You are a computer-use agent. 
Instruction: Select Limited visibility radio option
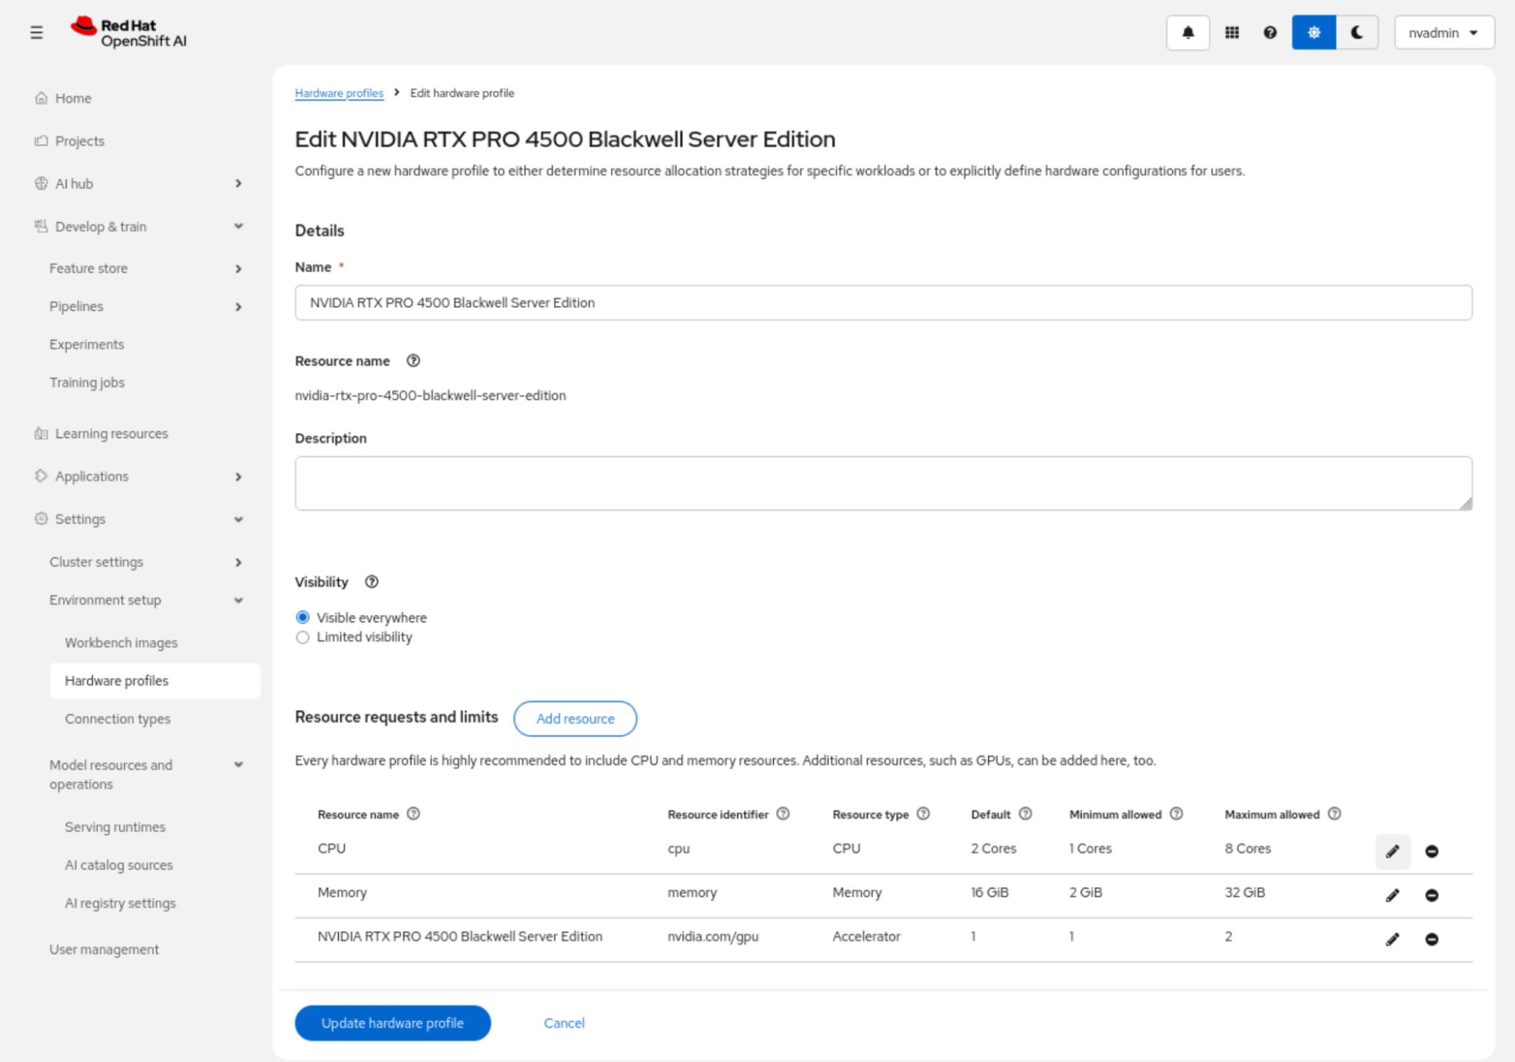(303, 638)
